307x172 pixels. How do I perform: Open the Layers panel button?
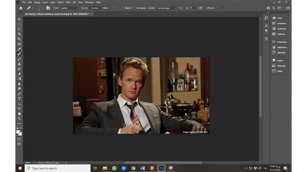pyautogui.click(x=280, y=61)
